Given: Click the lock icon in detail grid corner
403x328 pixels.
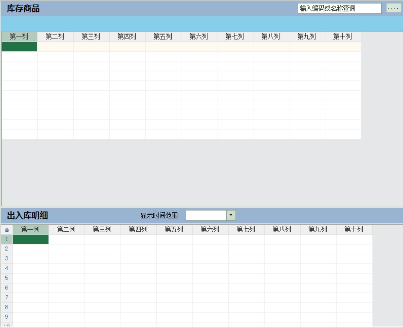Looking at the screenshot, I should [7, 230].
